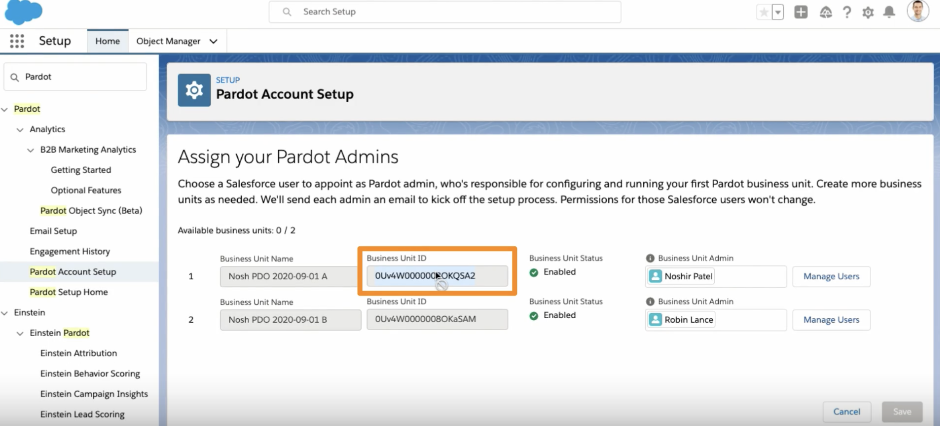940x426 pixels.
Task: Open Einstein Lead Scoring
Action: coord(82,414)
